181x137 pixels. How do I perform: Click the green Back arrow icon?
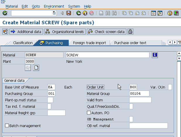[x=78, y=13]
